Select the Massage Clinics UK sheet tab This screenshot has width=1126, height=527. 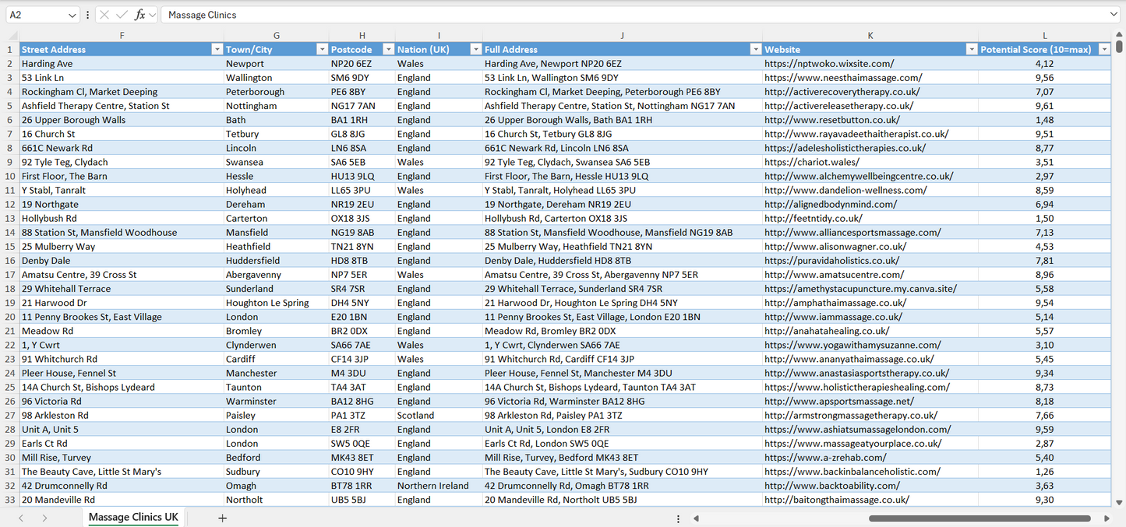tap(133, 518)
